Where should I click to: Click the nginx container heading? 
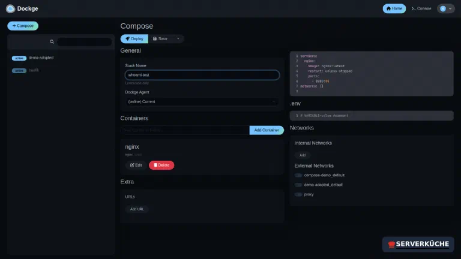pos(132,147)
